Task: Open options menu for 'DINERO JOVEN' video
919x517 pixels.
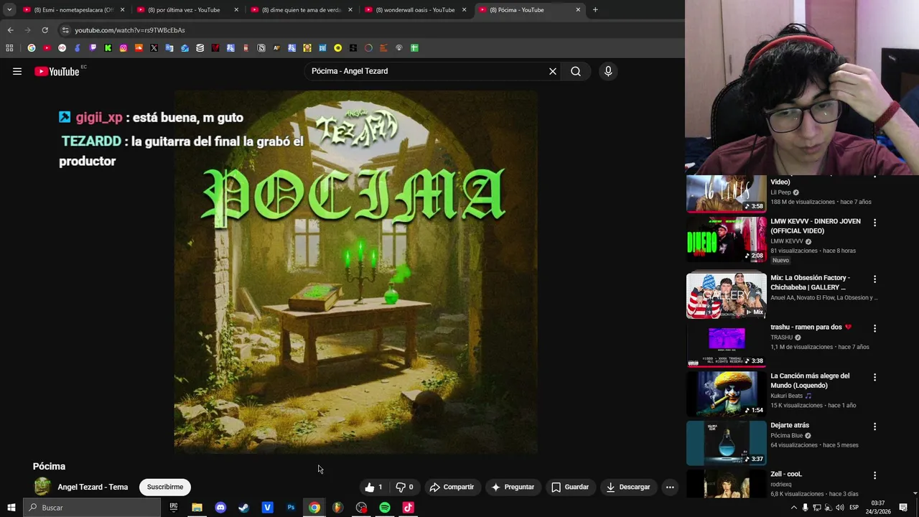Action: point(874,223)
